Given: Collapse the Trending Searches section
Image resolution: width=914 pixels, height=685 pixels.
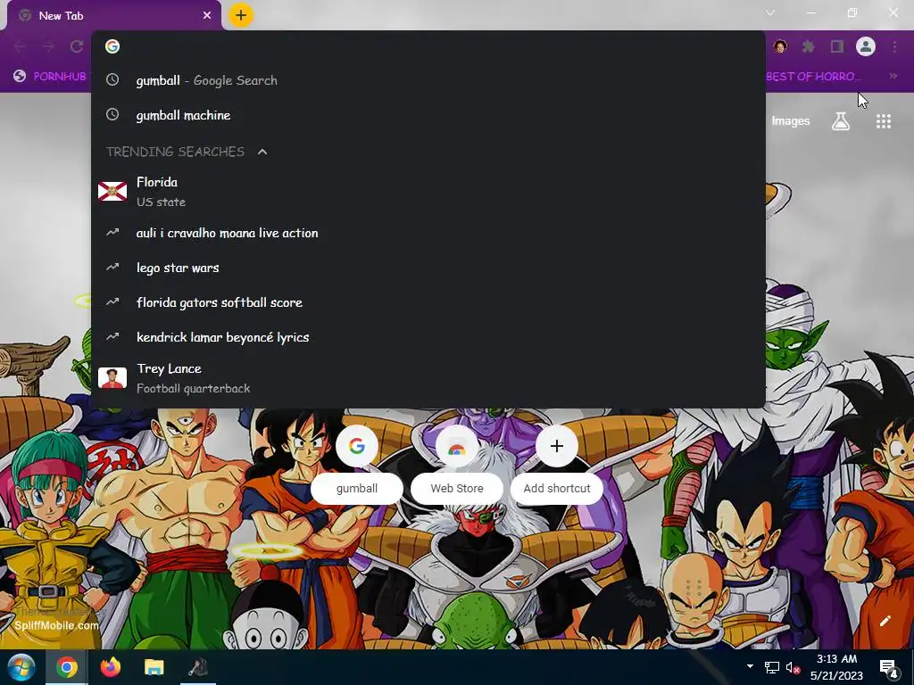Looking at the screenshot, I should pyautogui.click(x=262, y=152).
